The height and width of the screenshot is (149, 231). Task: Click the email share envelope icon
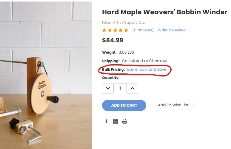coord(115,121)
